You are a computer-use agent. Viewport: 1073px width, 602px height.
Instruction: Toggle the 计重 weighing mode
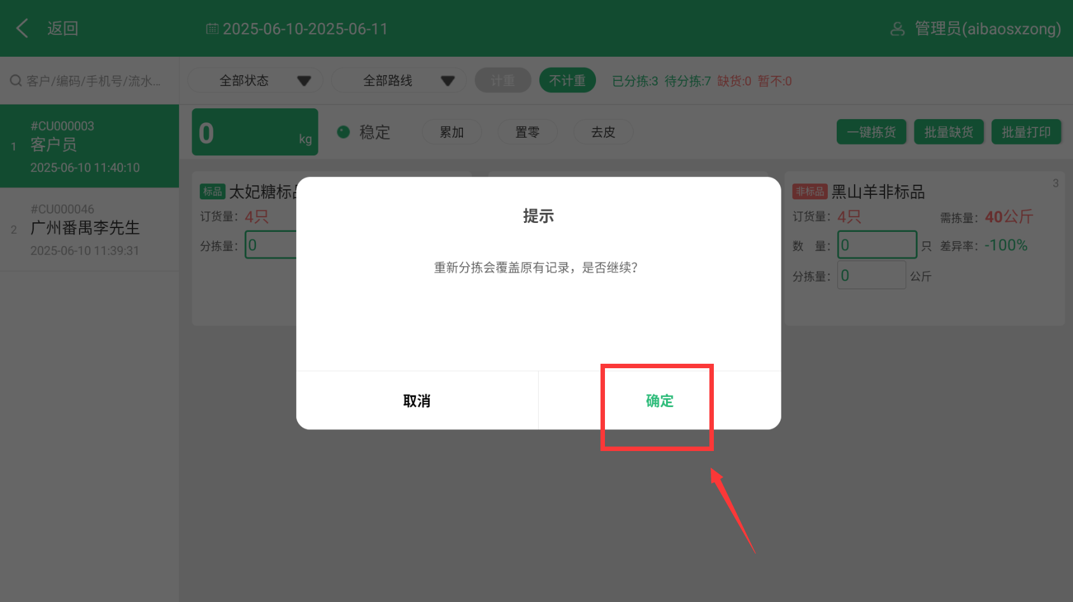[x=502, y=81]
